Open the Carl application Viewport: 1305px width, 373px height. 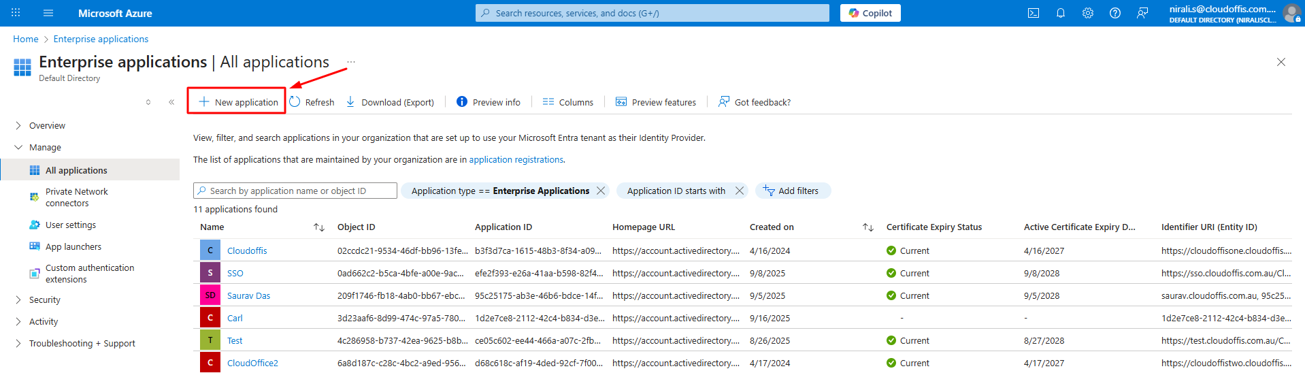click(x=235, y=318)
